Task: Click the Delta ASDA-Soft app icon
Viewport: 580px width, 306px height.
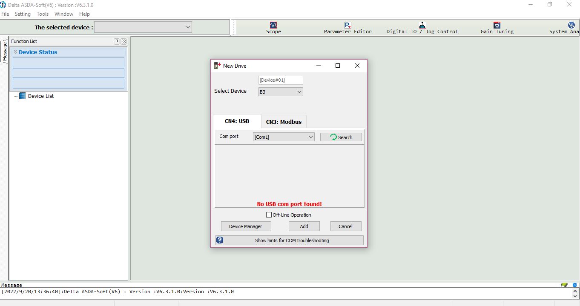Action: [x=3, y=5]
